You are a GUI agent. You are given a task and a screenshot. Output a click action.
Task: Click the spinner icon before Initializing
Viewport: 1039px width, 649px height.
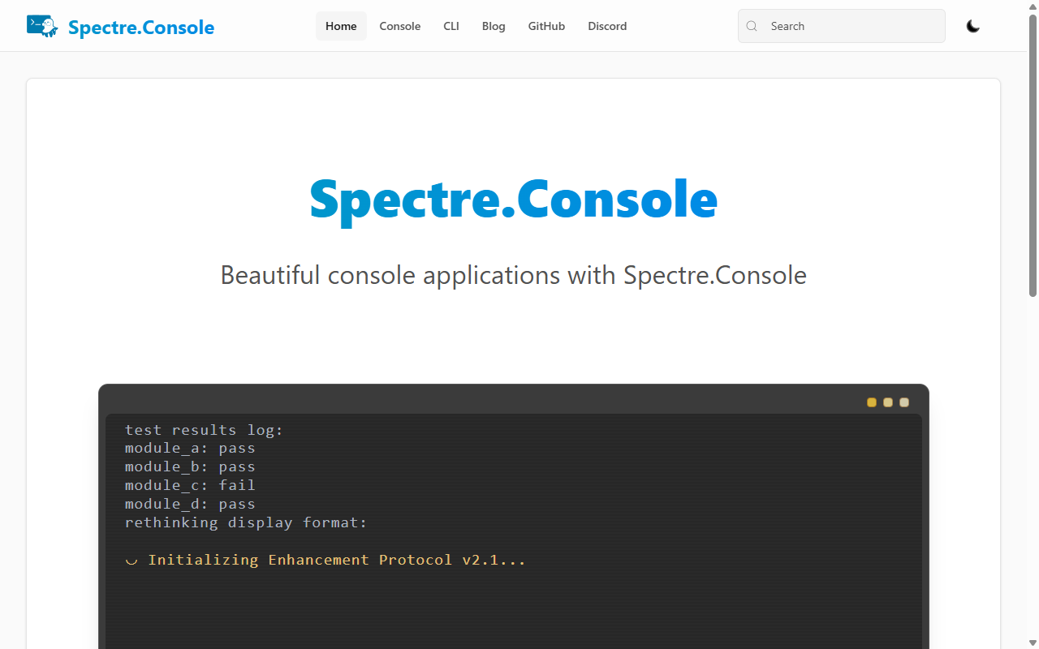[131, 561]
